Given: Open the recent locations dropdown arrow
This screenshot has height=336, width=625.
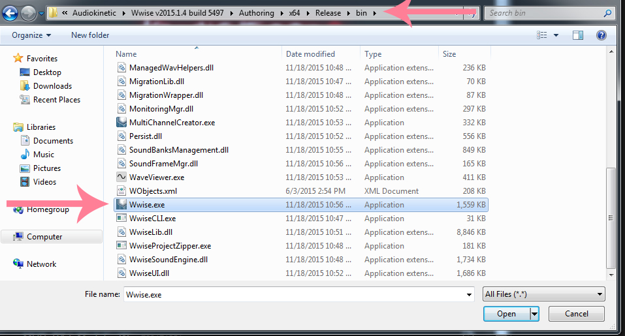Looking at the screenshot, I should tap(41, 14).
